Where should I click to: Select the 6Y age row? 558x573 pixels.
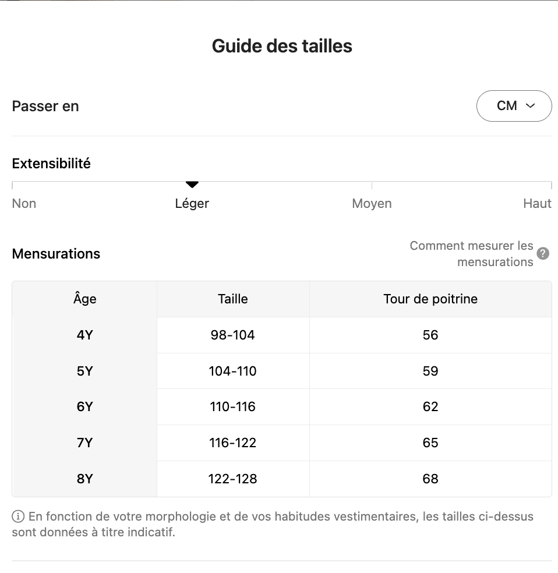pyautogui.click(x=85, y=407)
